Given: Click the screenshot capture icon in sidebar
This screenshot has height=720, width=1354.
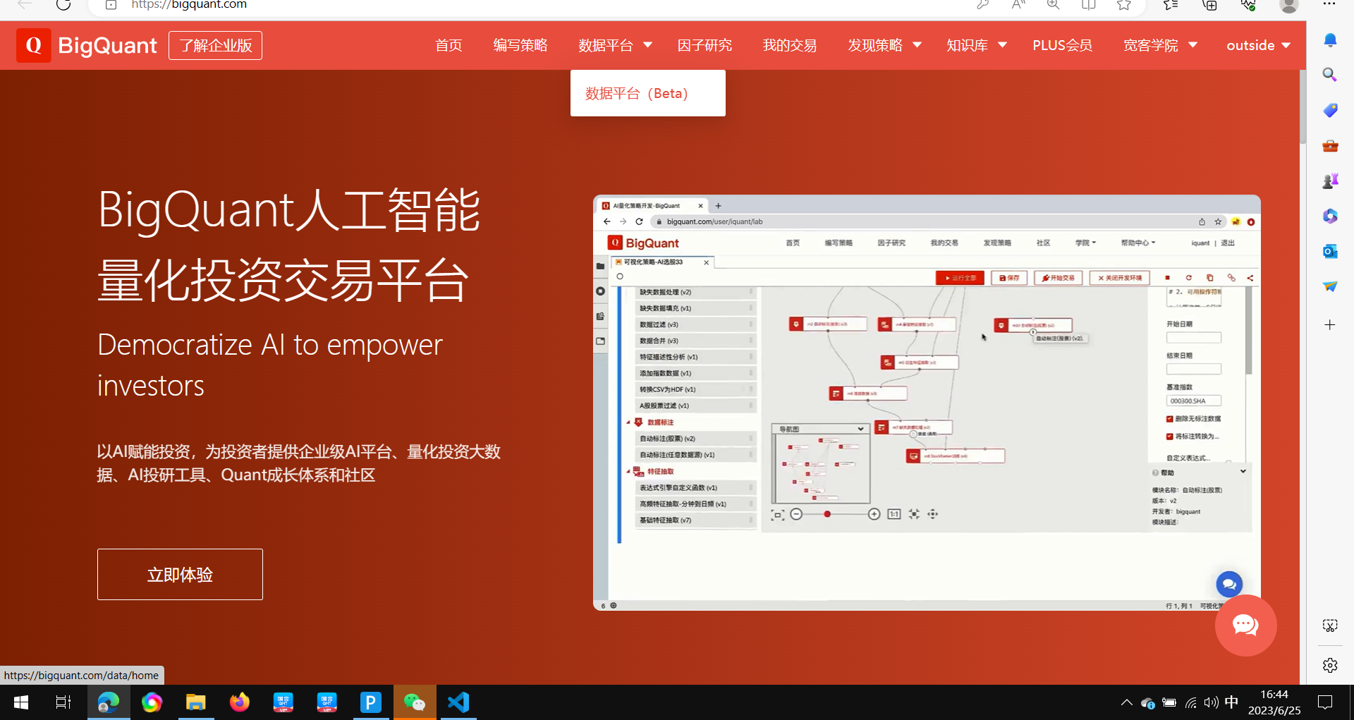Looking at the screenshot, I should pyautogui.click(x=1330, y=626).
